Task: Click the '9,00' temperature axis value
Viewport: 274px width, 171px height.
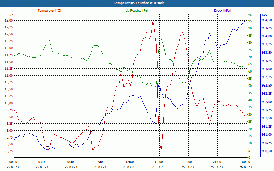Action: coord(10,131)
